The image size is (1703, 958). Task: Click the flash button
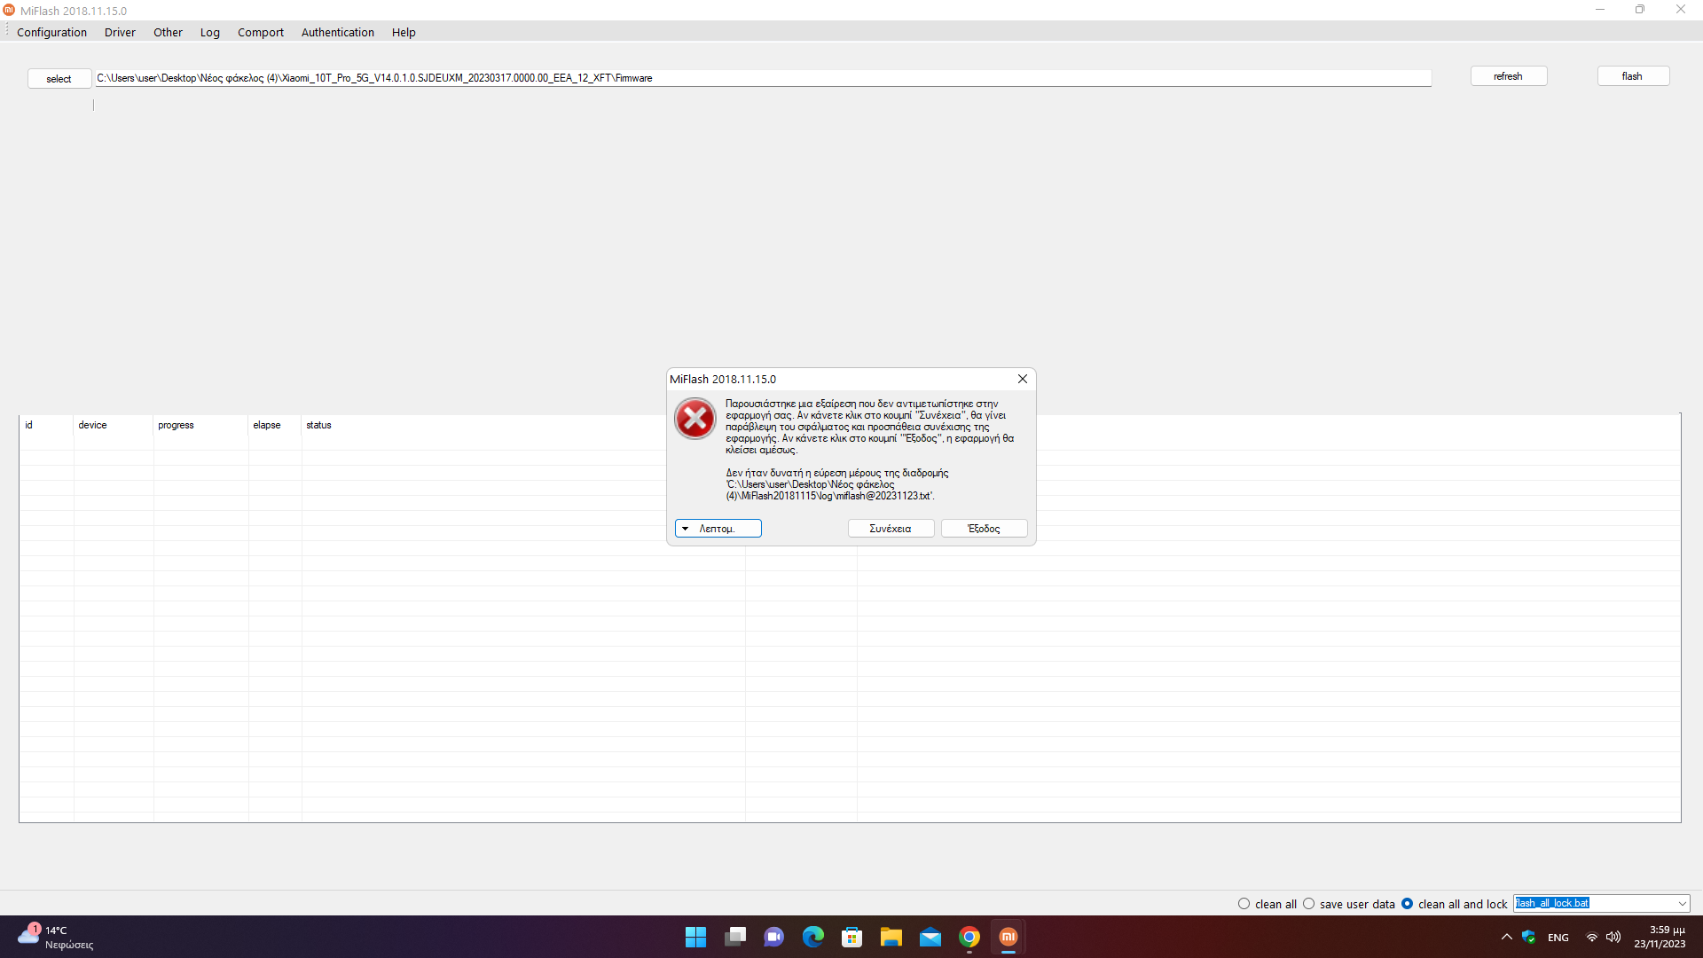pos(1632,76)
